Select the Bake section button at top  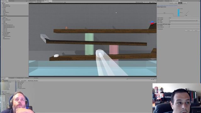[x=180, y=3]
